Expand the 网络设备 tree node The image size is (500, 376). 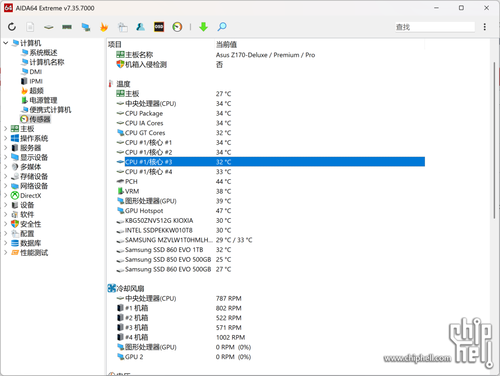pos(6,186)
